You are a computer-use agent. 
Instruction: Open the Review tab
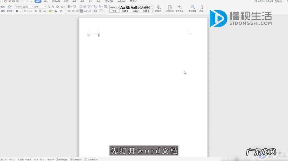pos(74,1)
